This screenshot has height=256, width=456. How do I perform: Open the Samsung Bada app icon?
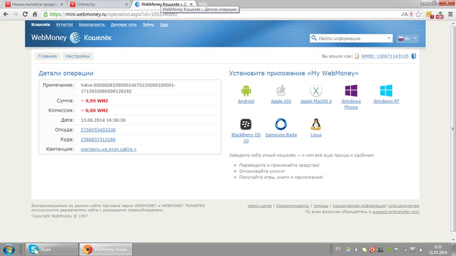click(281, 124)
